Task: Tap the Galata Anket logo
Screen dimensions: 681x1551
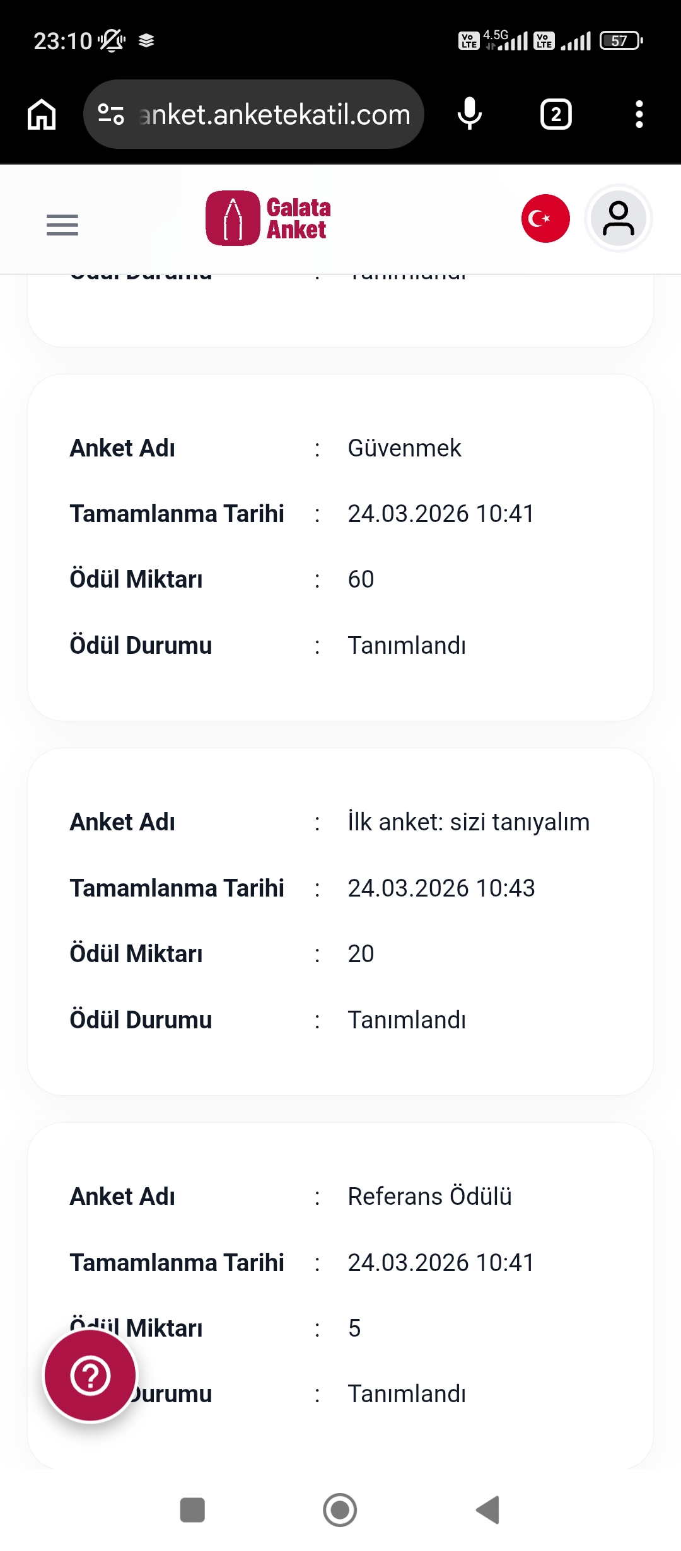Action: [268, 218]
